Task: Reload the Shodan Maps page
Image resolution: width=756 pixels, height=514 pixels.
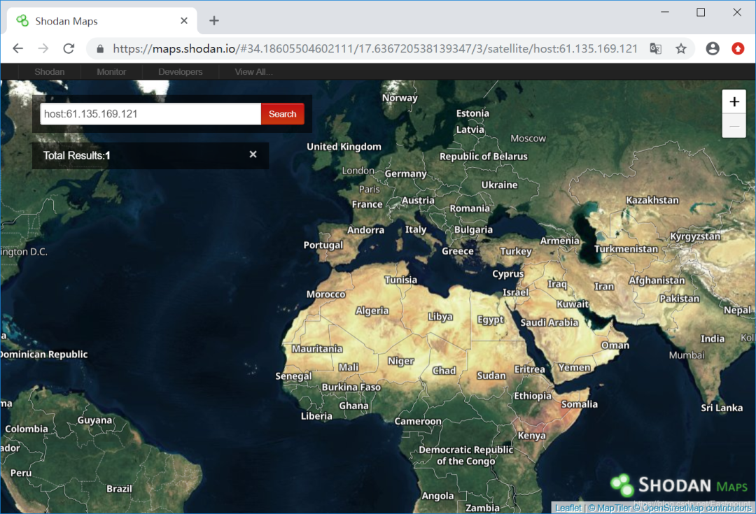Action: pyautogui.click(x=69, y=48)
